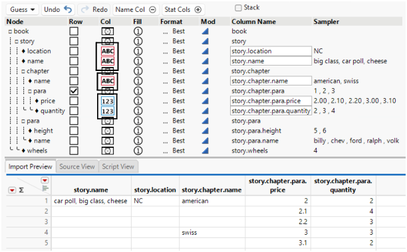Viewport: 407px width, 252px height.
Task: Click the Mod triangle icon for book row
Action: (x=205, y=31)
